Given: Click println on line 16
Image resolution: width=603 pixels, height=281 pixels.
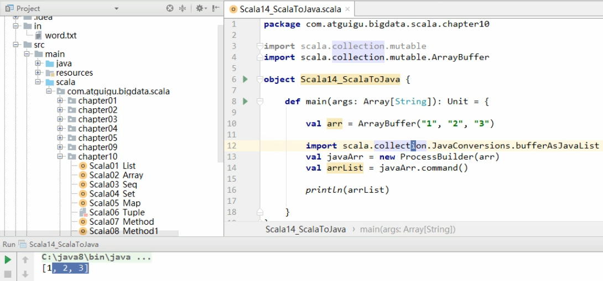Looking at the screenshot, I should point(324,190).
